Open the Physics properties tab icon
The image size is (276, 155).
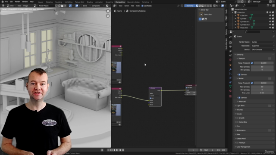pos(230,78)
